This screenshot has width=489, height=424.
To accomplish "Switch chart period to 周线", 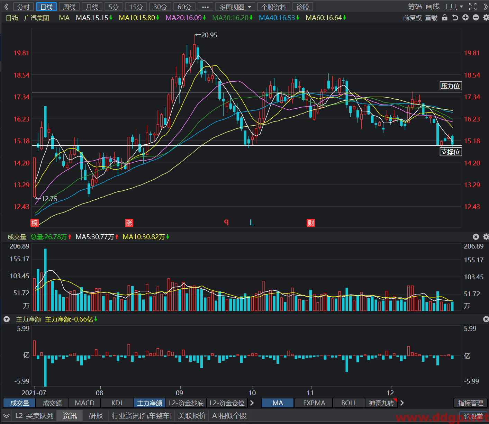I will [69, 7].
